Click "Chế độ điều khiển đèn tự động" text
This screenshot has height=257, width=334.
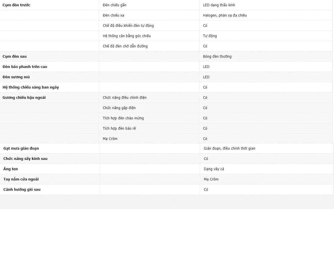tap(128, 26)
